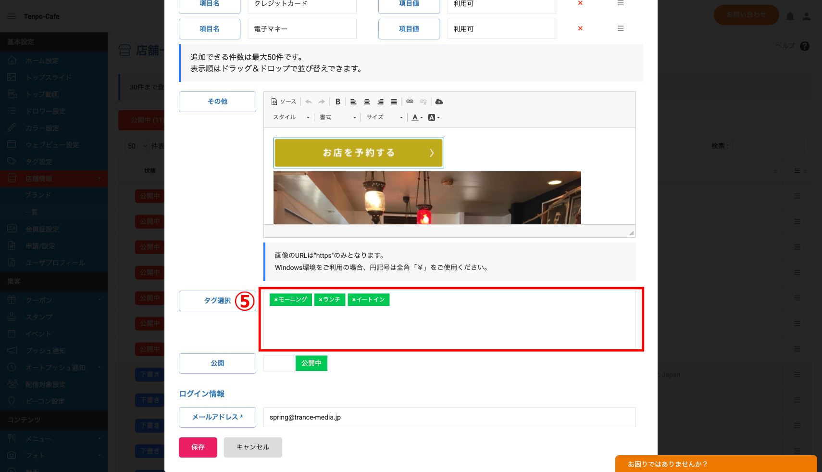Toggle bold formatting in the editor
The height and width of the screenshot is (472, 822).
pos(338,102)
